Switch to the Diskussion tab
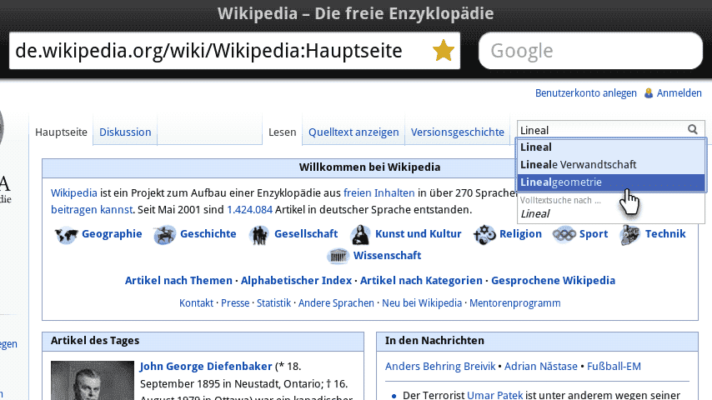The height and width of the screenshot is (400, 712). pos(125,132)
